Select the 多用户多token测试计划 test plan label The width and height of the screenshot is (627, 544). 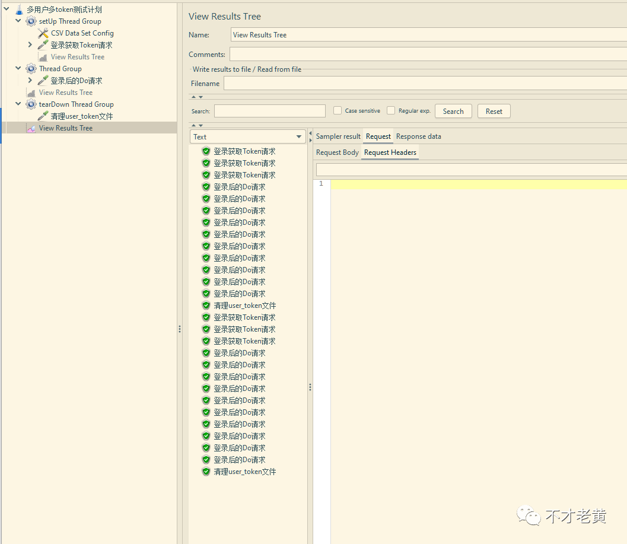point(64,9)
